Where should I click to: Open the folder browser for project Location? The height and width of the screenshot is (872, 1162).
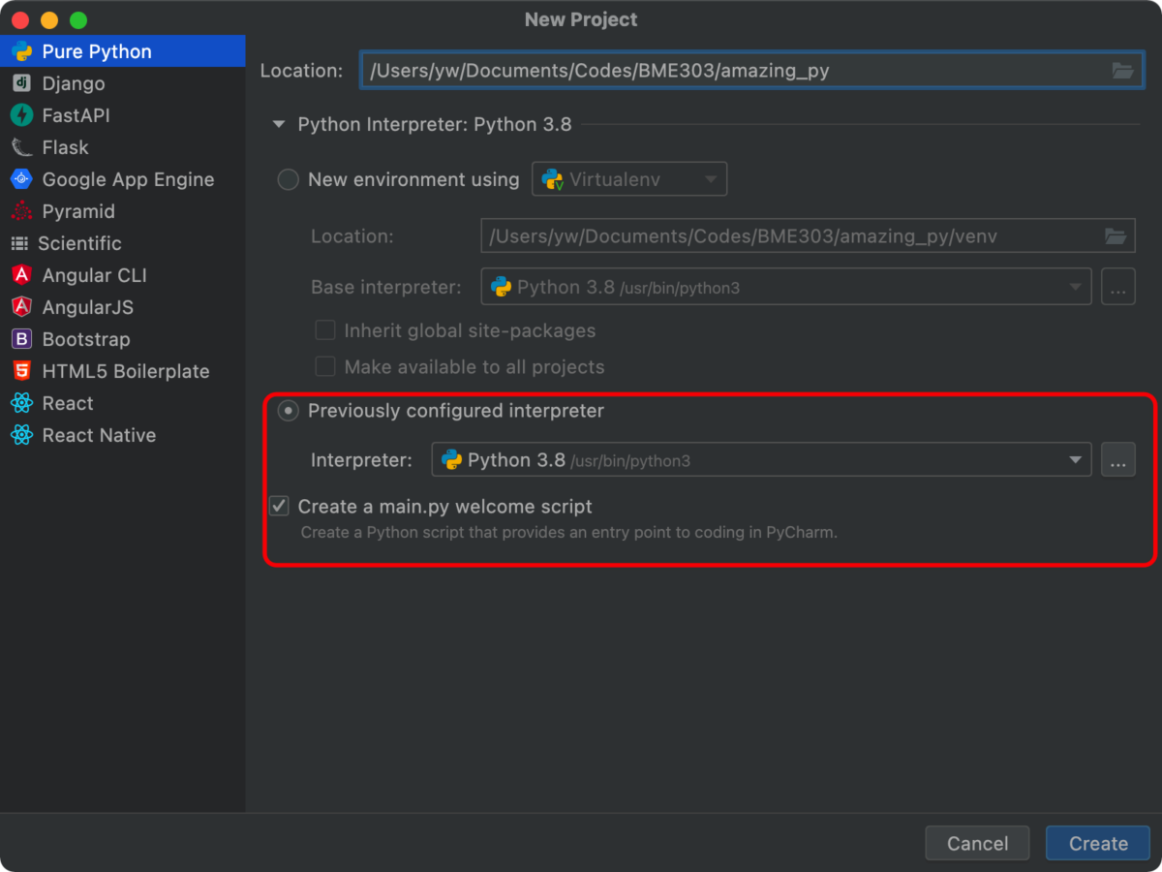pyautogui.click(x=1121, y=70)
